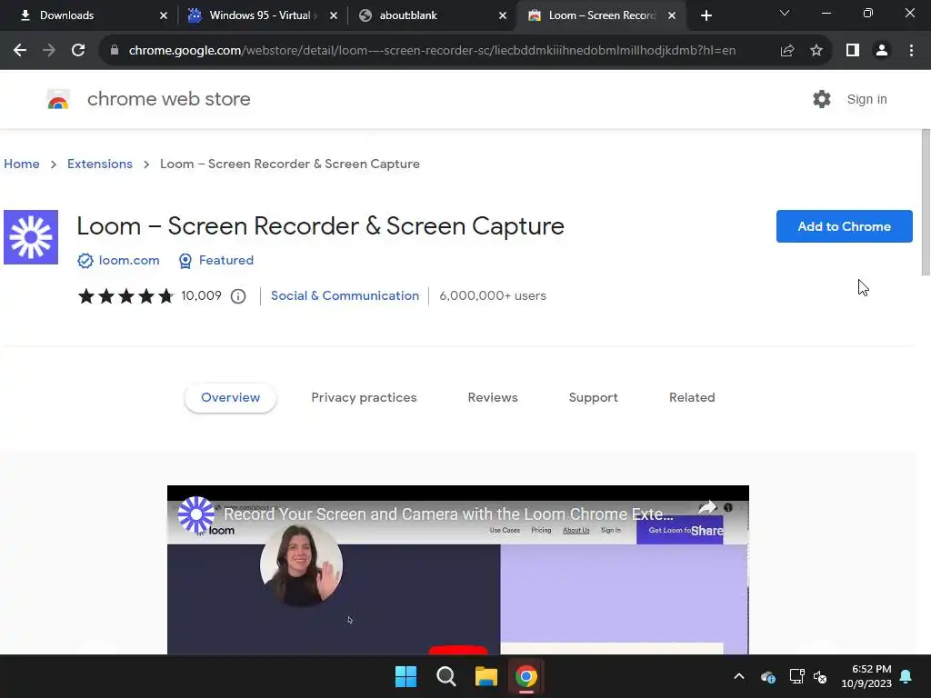Reload the current page
The width and height of the screenshot is (931, 698).
[78, 51]
